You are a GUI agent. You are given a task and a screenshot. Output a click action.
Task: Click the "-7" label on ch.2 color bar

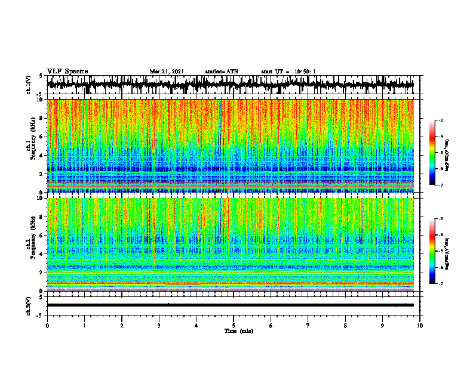[441, 284]
